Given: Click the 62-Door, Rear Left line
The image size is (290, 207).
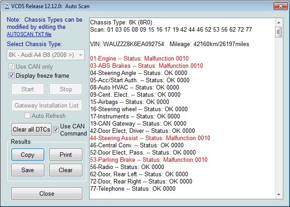Looking at the screenshot, I should pos(139,174).
